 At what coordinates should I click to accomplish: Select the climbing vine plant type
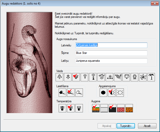[x=101, y=77]
